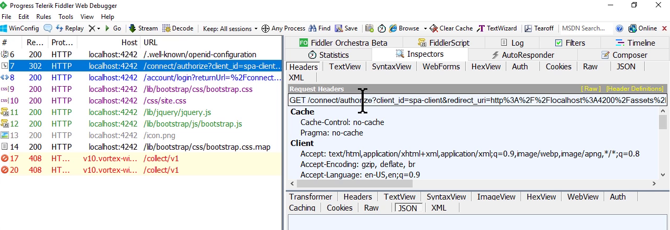Open the Help menu
The height and width of the screenshot is (230, 670).
[x=107, y=17]
